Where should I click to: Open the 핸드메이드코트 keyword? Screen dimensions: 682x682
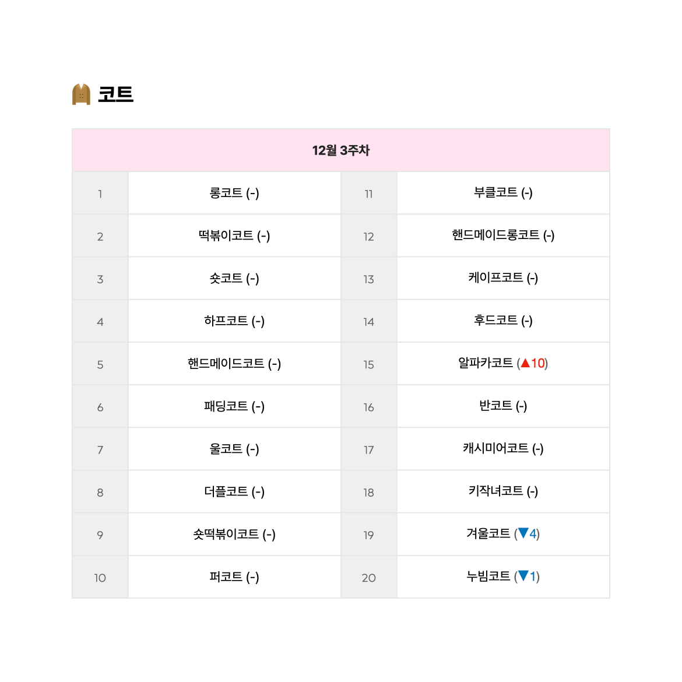(x=226, y=363)
